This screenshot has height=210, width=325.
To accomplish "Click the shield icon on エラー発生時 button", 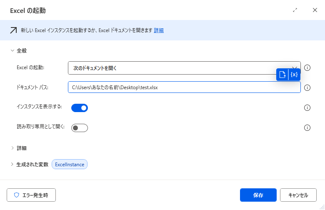I will [17, 195].
